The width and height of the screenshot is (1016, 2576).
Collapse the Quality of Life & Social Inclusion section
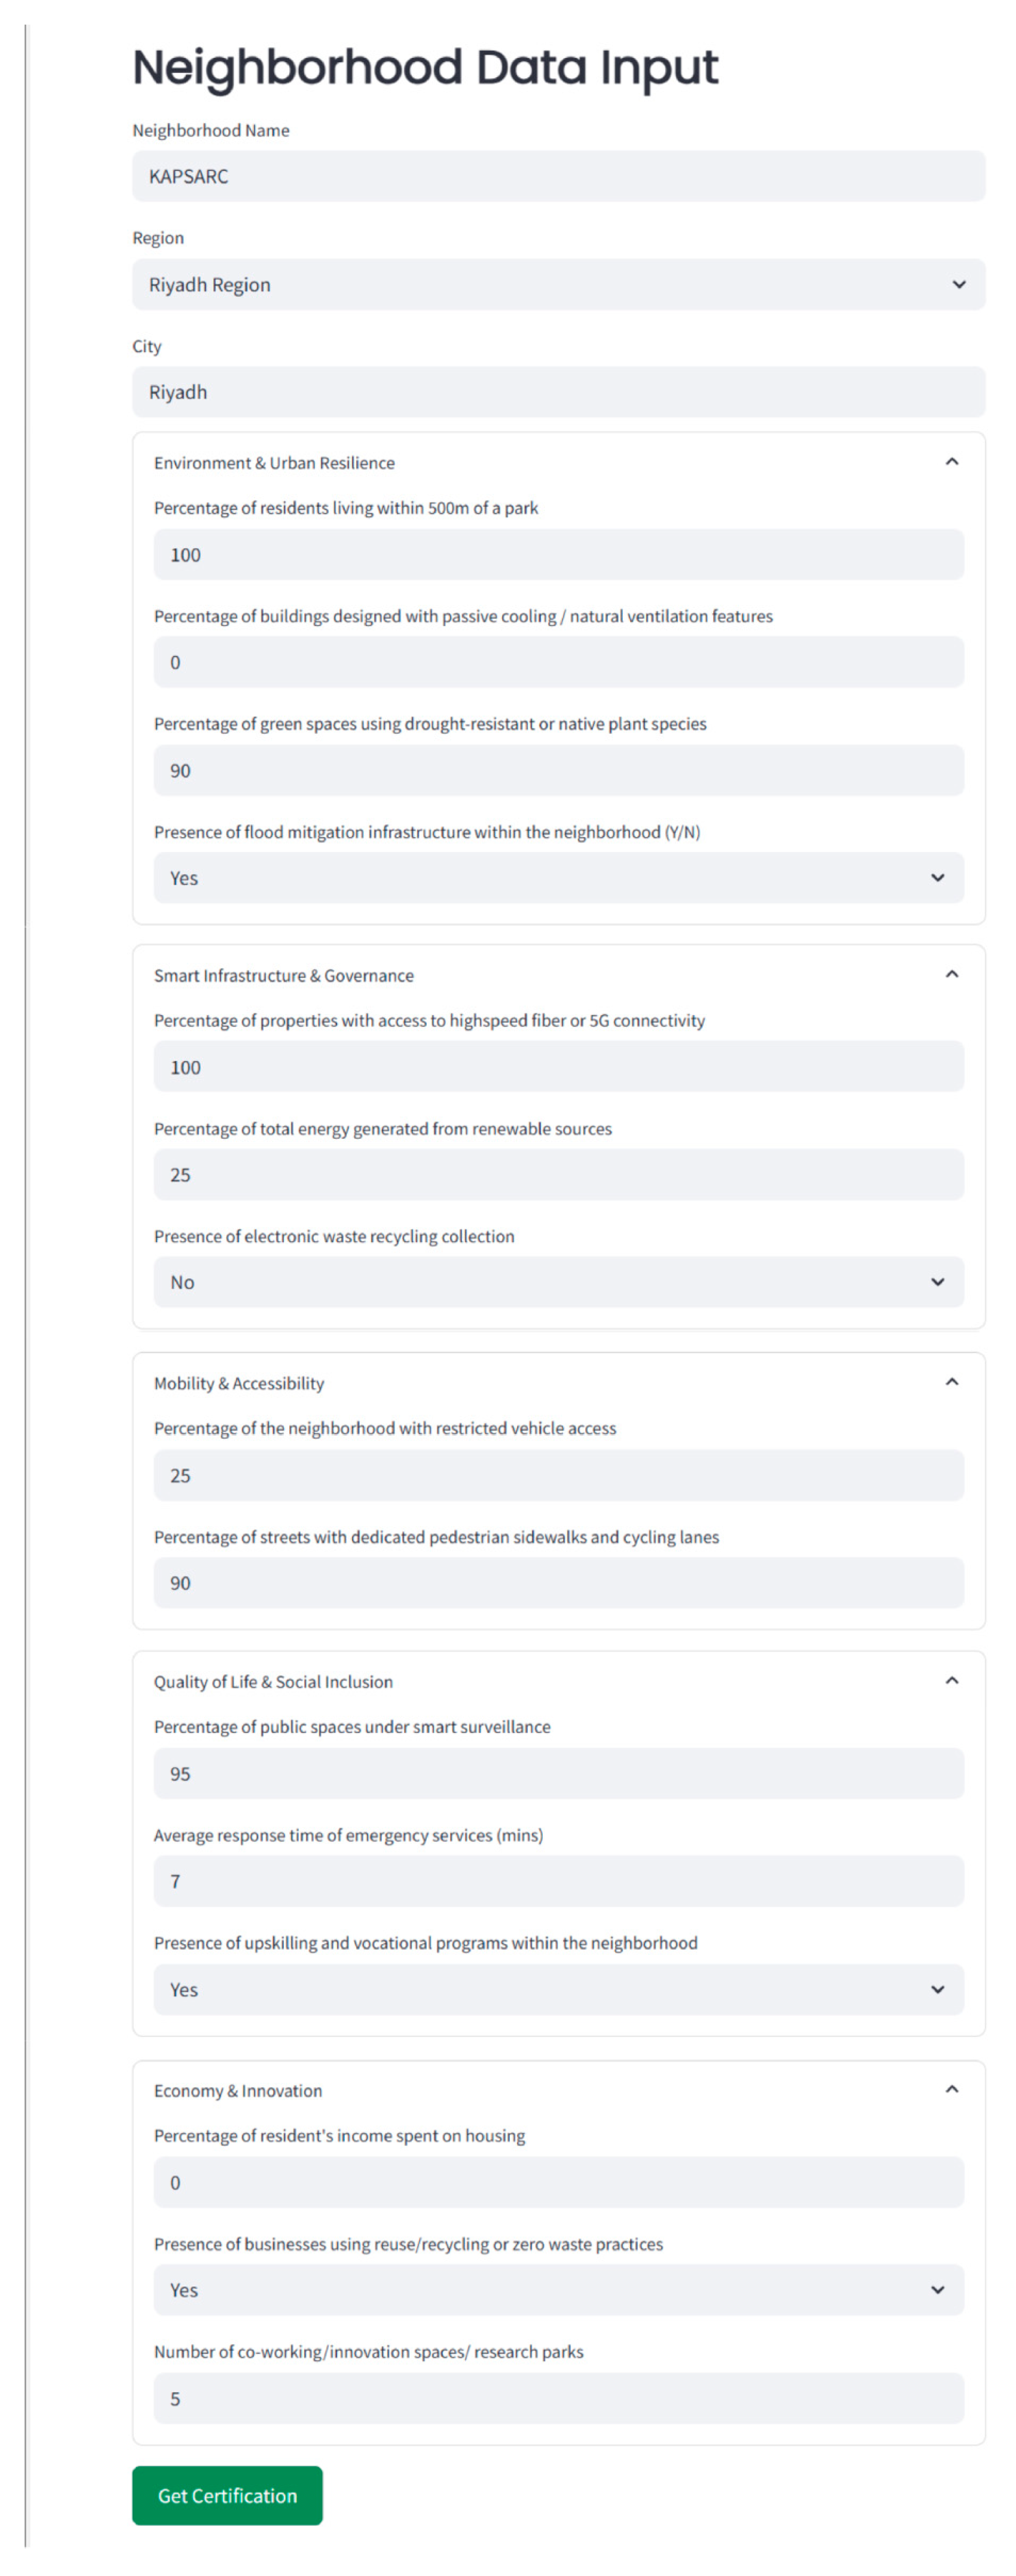[x=951, y=1681]
